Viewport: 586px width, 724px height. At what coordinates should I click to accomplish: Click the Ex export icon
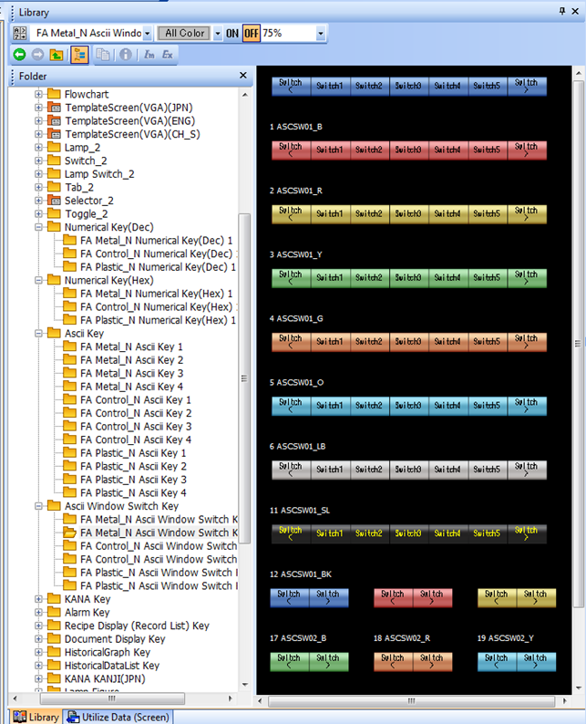pos(168,55)
